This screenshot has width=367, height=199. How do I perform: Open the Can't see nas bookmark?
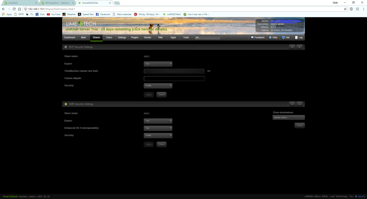tap(196, 14)
